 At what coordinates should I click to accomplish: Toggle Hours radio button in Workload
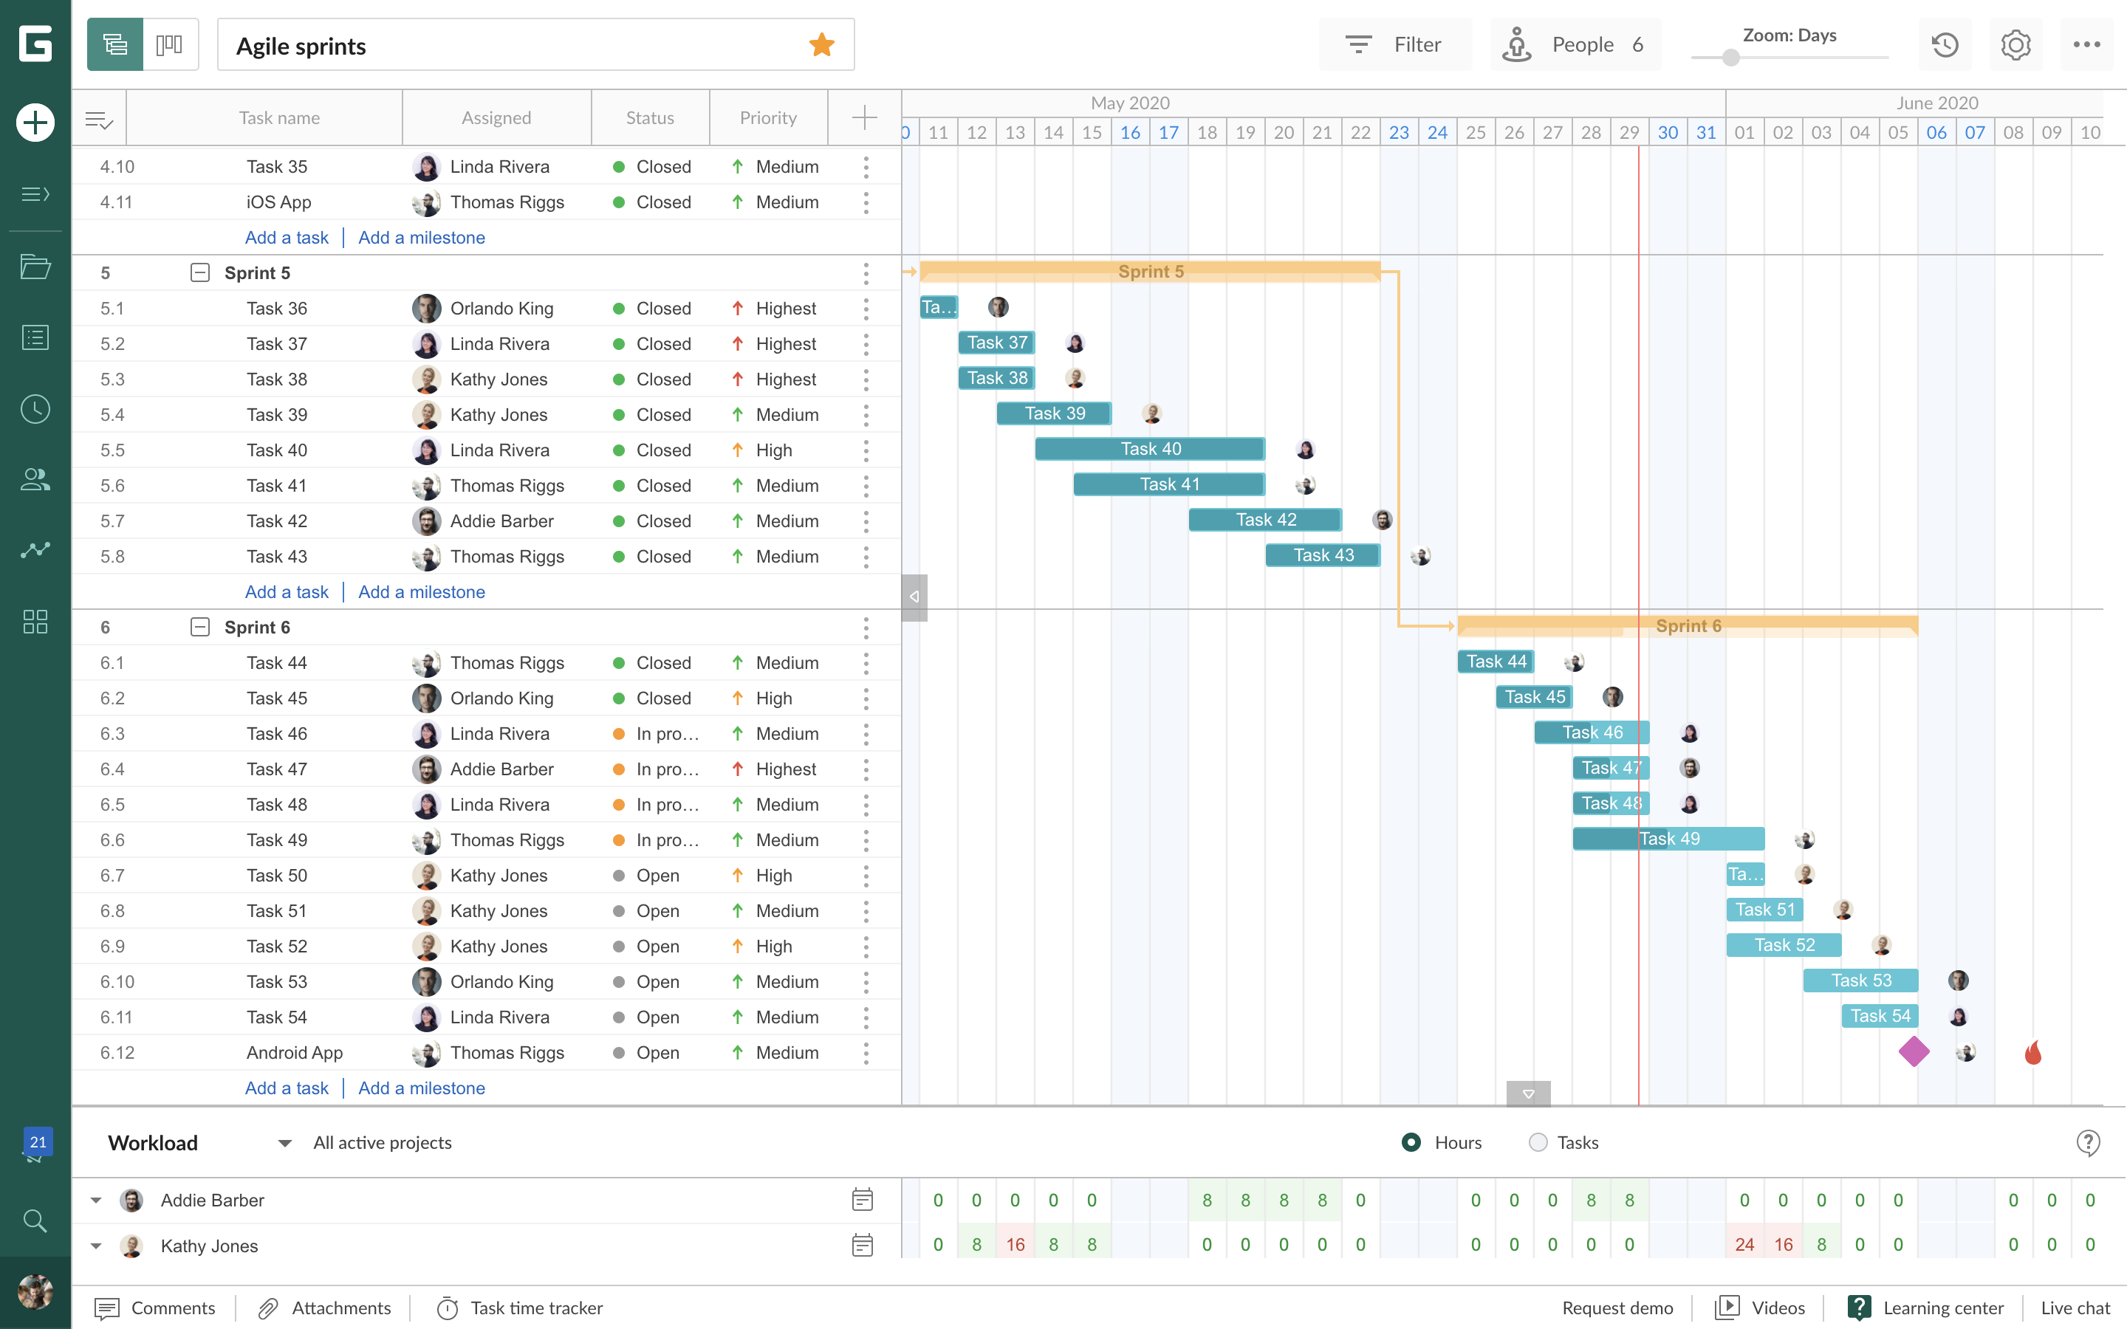click(x=1409, y=1142)
